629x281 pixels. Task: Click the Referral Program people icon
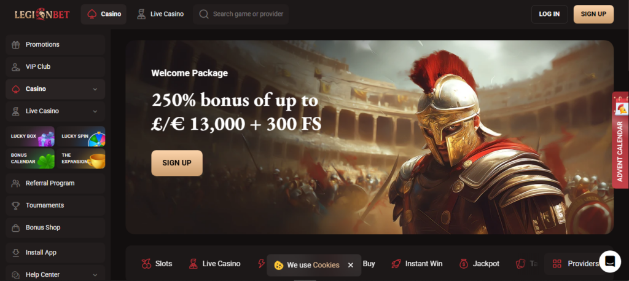click(x=15, y=183)
